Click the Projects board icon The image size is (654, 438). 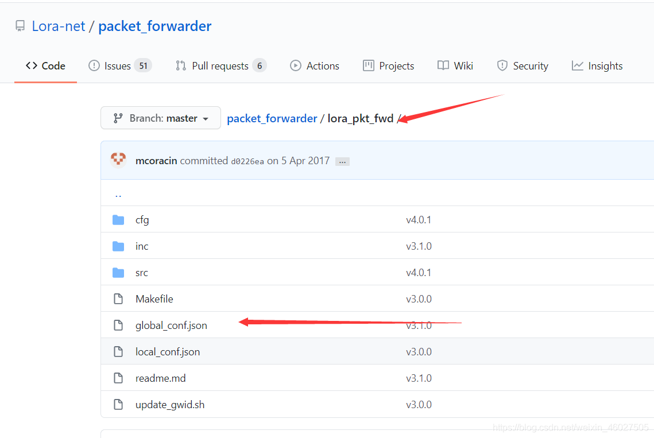368,65
